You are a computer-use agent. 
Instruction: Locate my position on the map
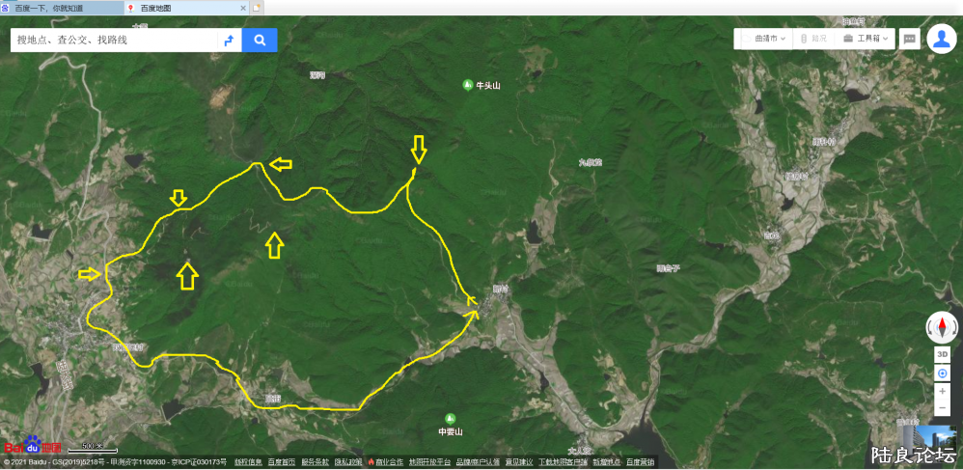click(x=942, y=373)
